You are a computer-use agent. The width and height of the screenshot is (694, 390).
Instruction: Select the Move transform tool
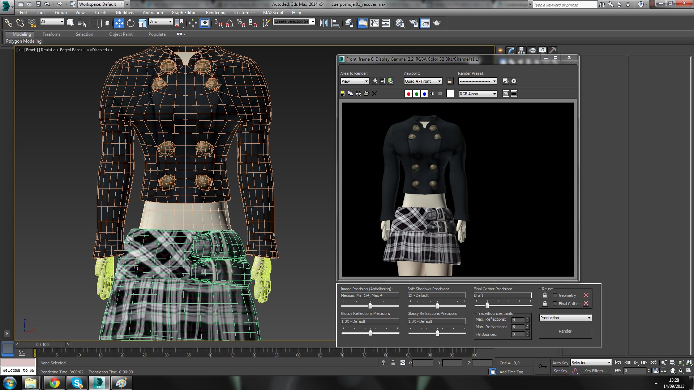click(119, 23)
